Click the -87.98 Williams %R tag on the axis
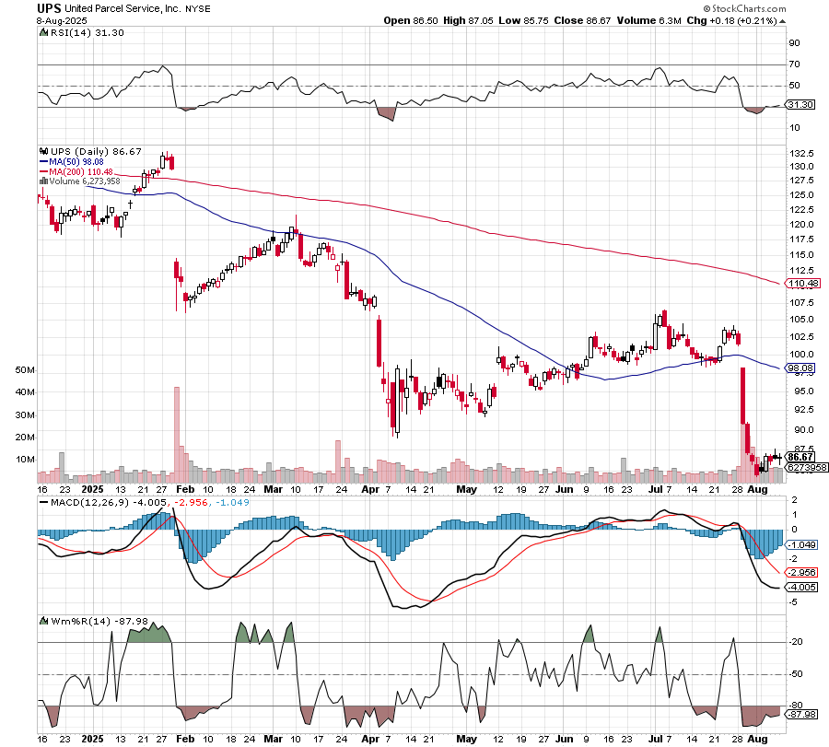The width and height of the screenshot is (829, 747). [802, 714]
